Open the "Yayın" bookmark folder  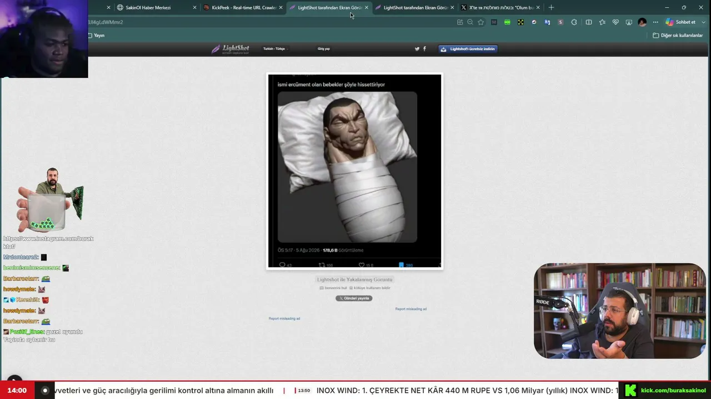coord(96,35)
